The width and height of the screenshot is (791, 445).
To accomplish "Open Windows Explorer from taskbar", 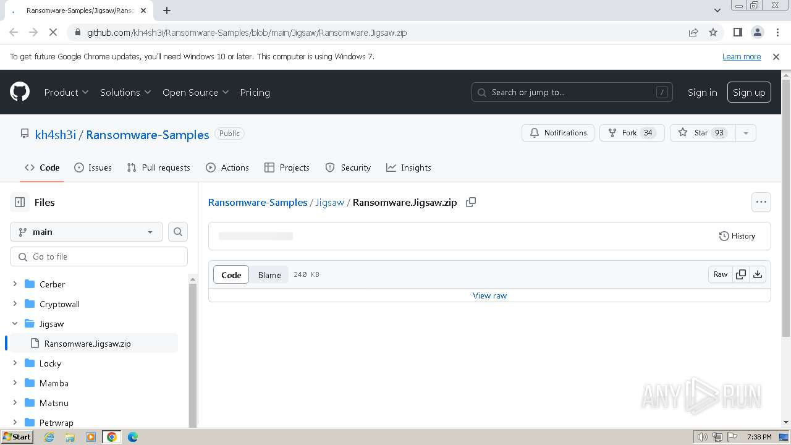I will 70,437.
